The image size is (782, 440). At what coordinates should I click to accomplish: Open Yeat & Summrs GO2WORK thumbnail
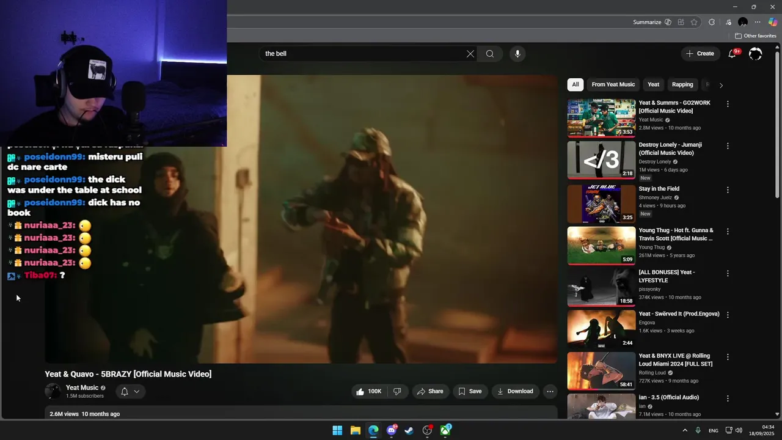(x=601, y=118)
